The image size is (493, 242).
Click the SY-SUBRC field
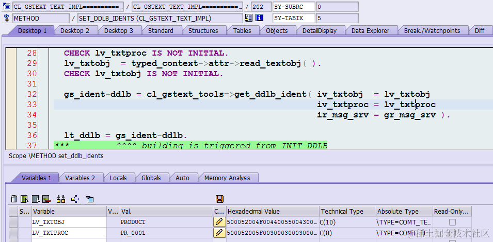294,7
